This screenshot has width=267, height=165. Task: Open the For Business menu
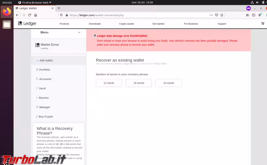(x=191, y=24)
